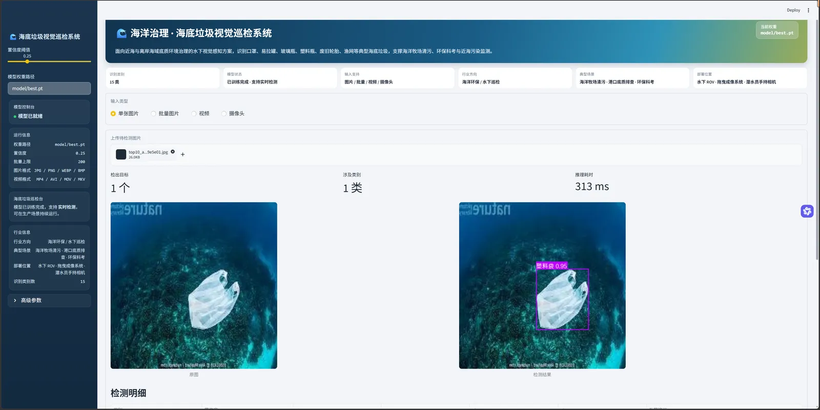Select the 单张图片 input type

(125, 114)
